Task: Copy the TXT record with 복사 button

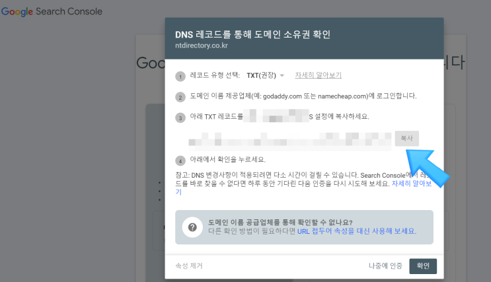Action: coord(407,138)
